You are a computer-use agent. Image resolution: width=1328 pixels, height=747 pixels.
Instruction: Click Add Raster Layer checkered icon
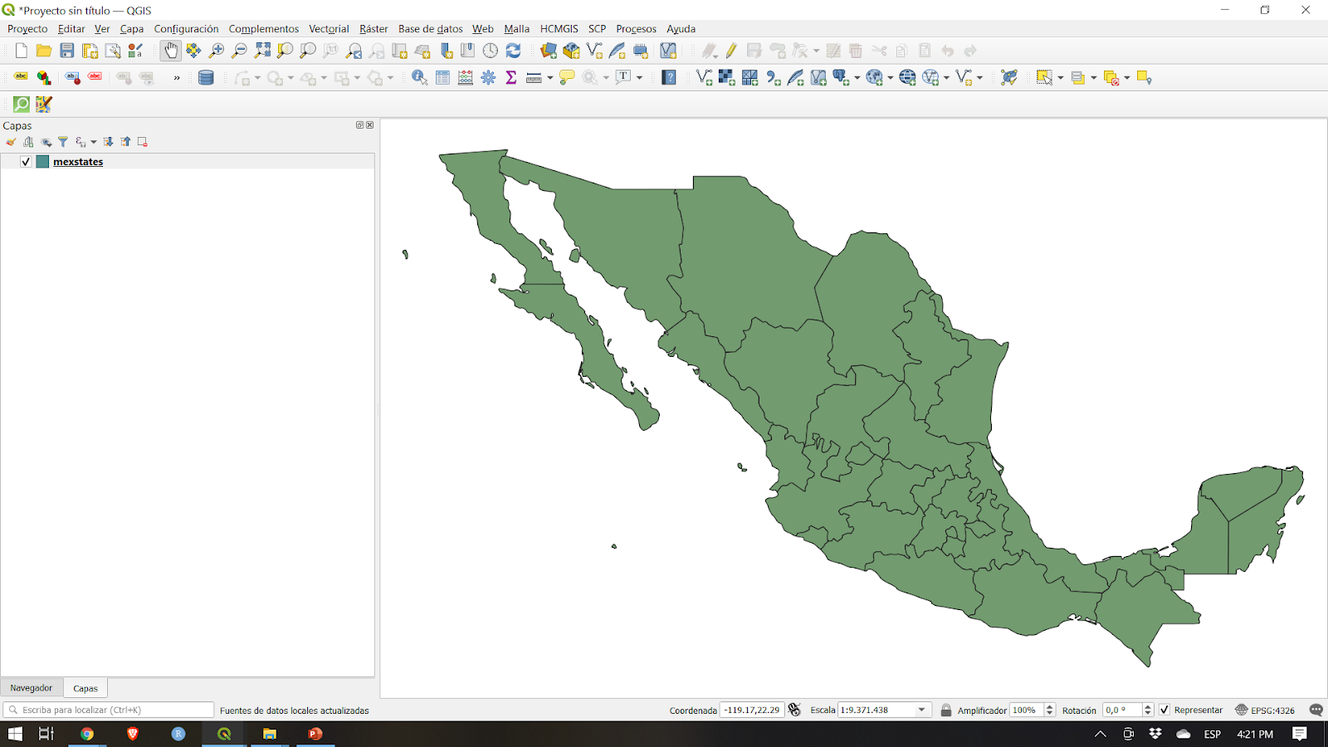pos(727,78)
